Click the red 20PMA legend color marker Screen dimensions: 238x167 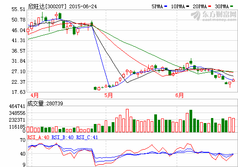210,6
